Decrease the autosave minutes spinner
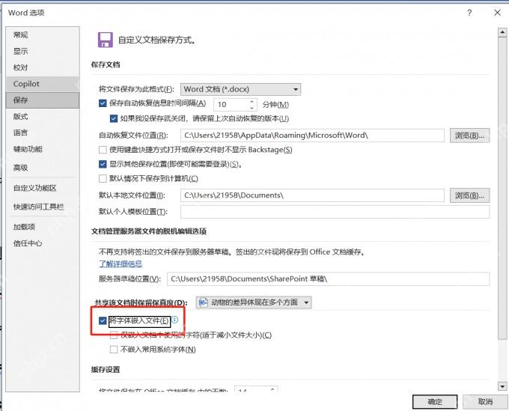 point(252,108)
